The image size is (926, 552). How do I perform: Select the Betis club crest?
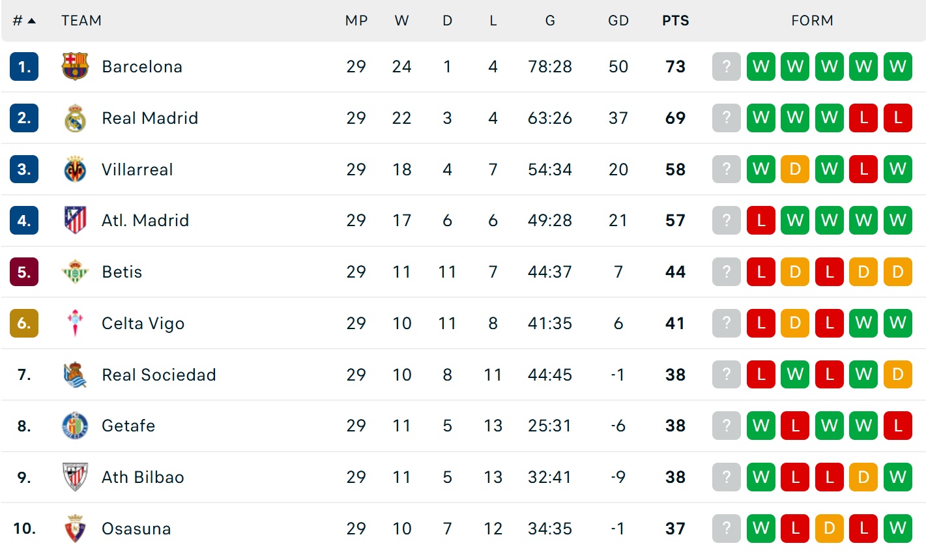[75, 272]
